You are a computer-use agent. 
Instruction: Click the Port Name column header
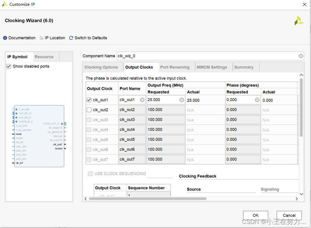(130, 89)
